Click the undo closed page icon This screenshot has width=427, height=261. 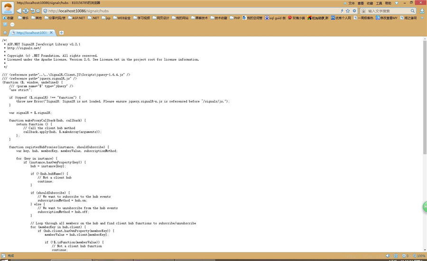click(32, 10)
